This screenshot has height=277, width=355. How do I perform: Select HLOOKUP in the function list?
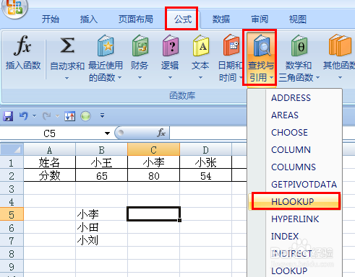pyautogui.click(x=295, y=201)
